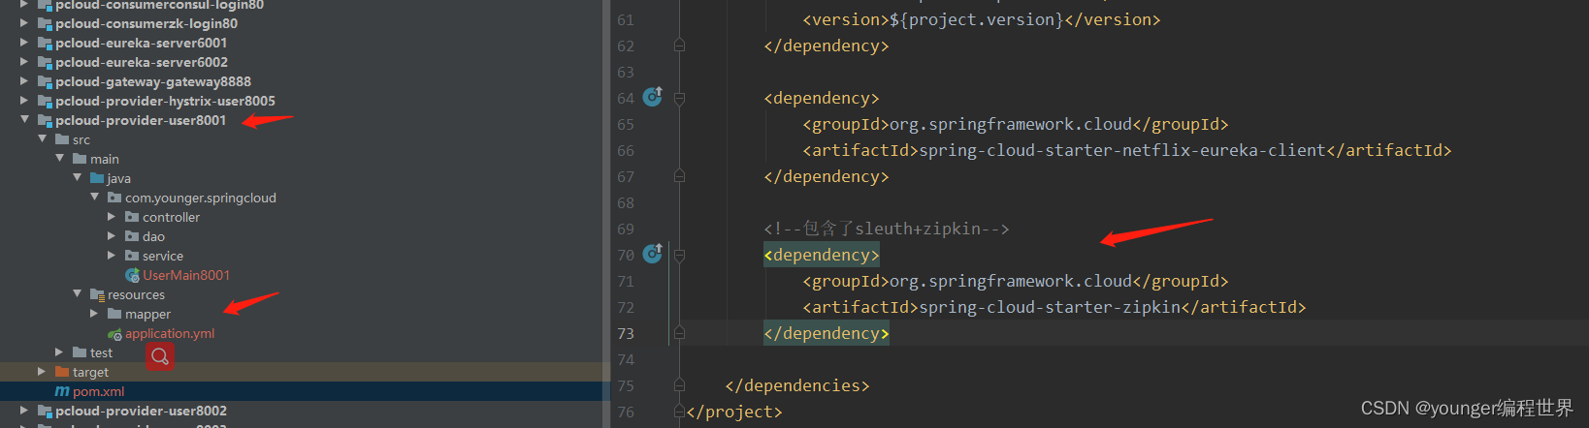Viewport: 1589px width, 428px height.
Task: Click the fold marker on line 67
Action: coord(679,176)
